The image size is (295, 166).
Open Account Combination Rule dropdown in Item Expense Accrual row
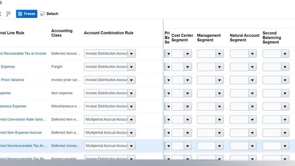[131, 133]
